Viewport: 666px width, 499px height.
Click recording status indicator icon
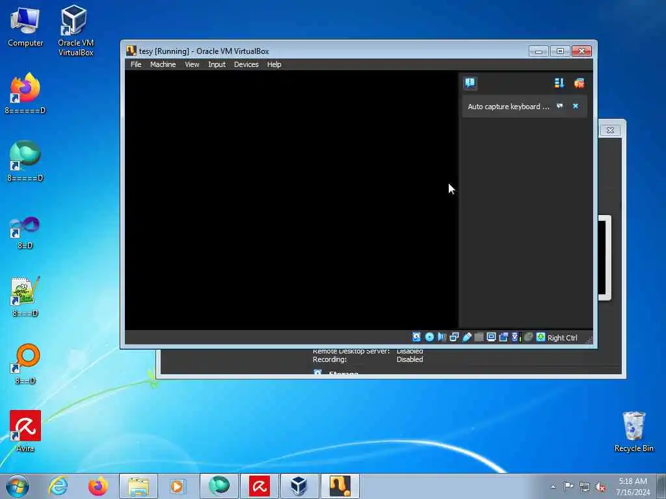[504, 337]
